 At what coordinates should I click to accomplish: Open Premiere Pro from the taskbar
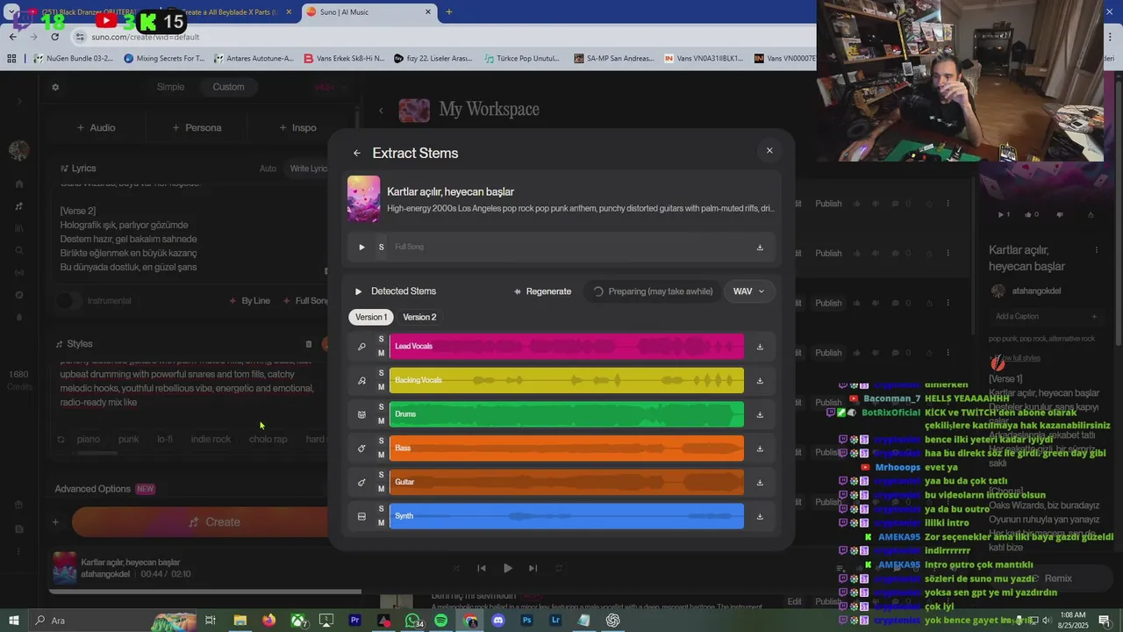[355, 621]
